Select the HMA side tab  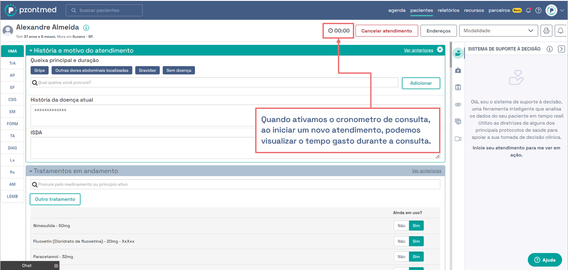[x=12, y=51]
